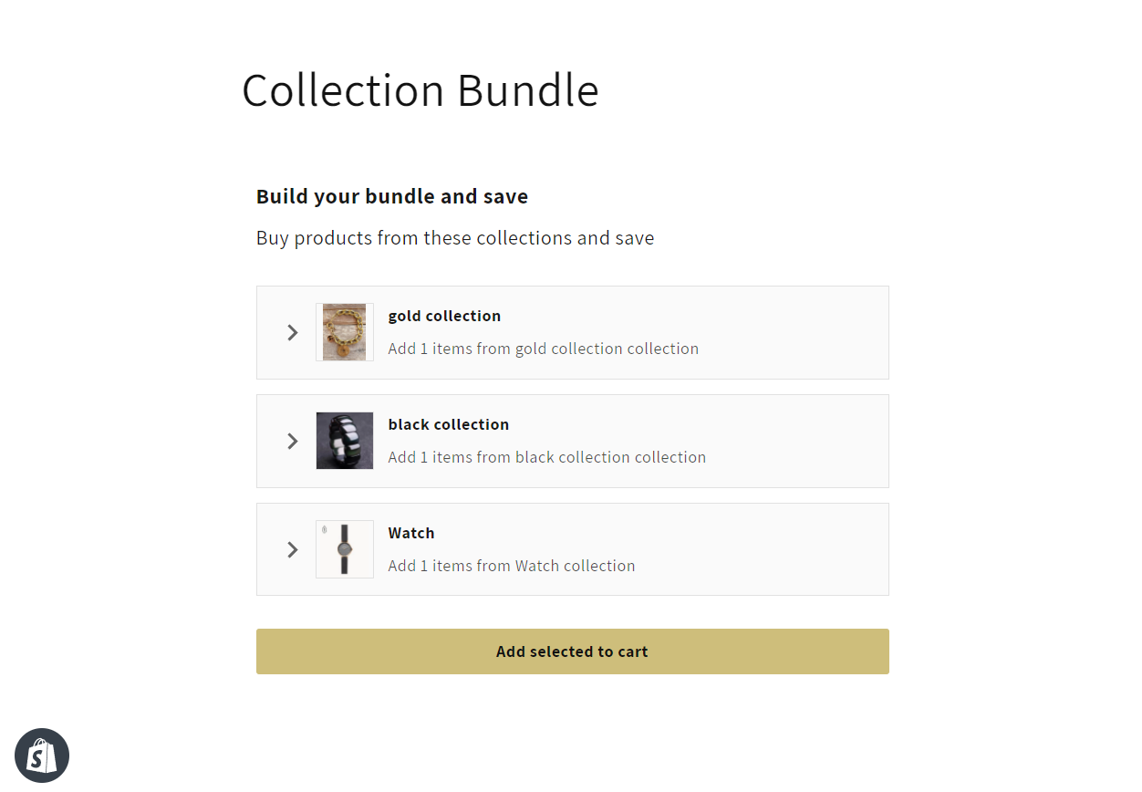This screenshot has height=792, width=1142.
Task: Click the Collection Bundle page heading
Action: click(x=420, y=90)
